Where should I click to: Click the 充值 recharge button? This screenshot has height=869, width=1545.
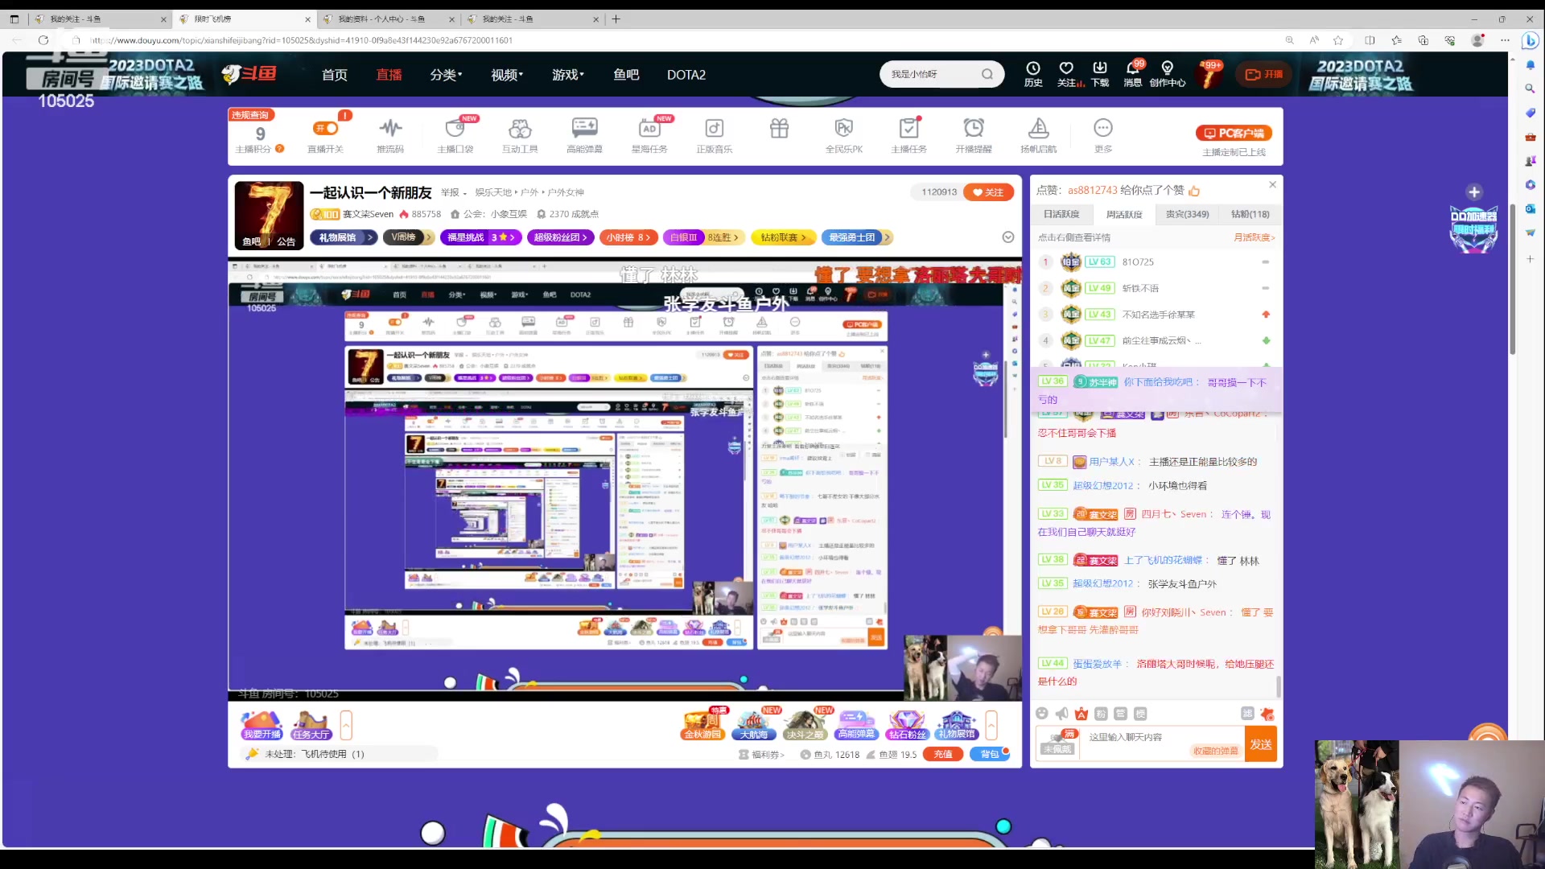coord(943,754)
